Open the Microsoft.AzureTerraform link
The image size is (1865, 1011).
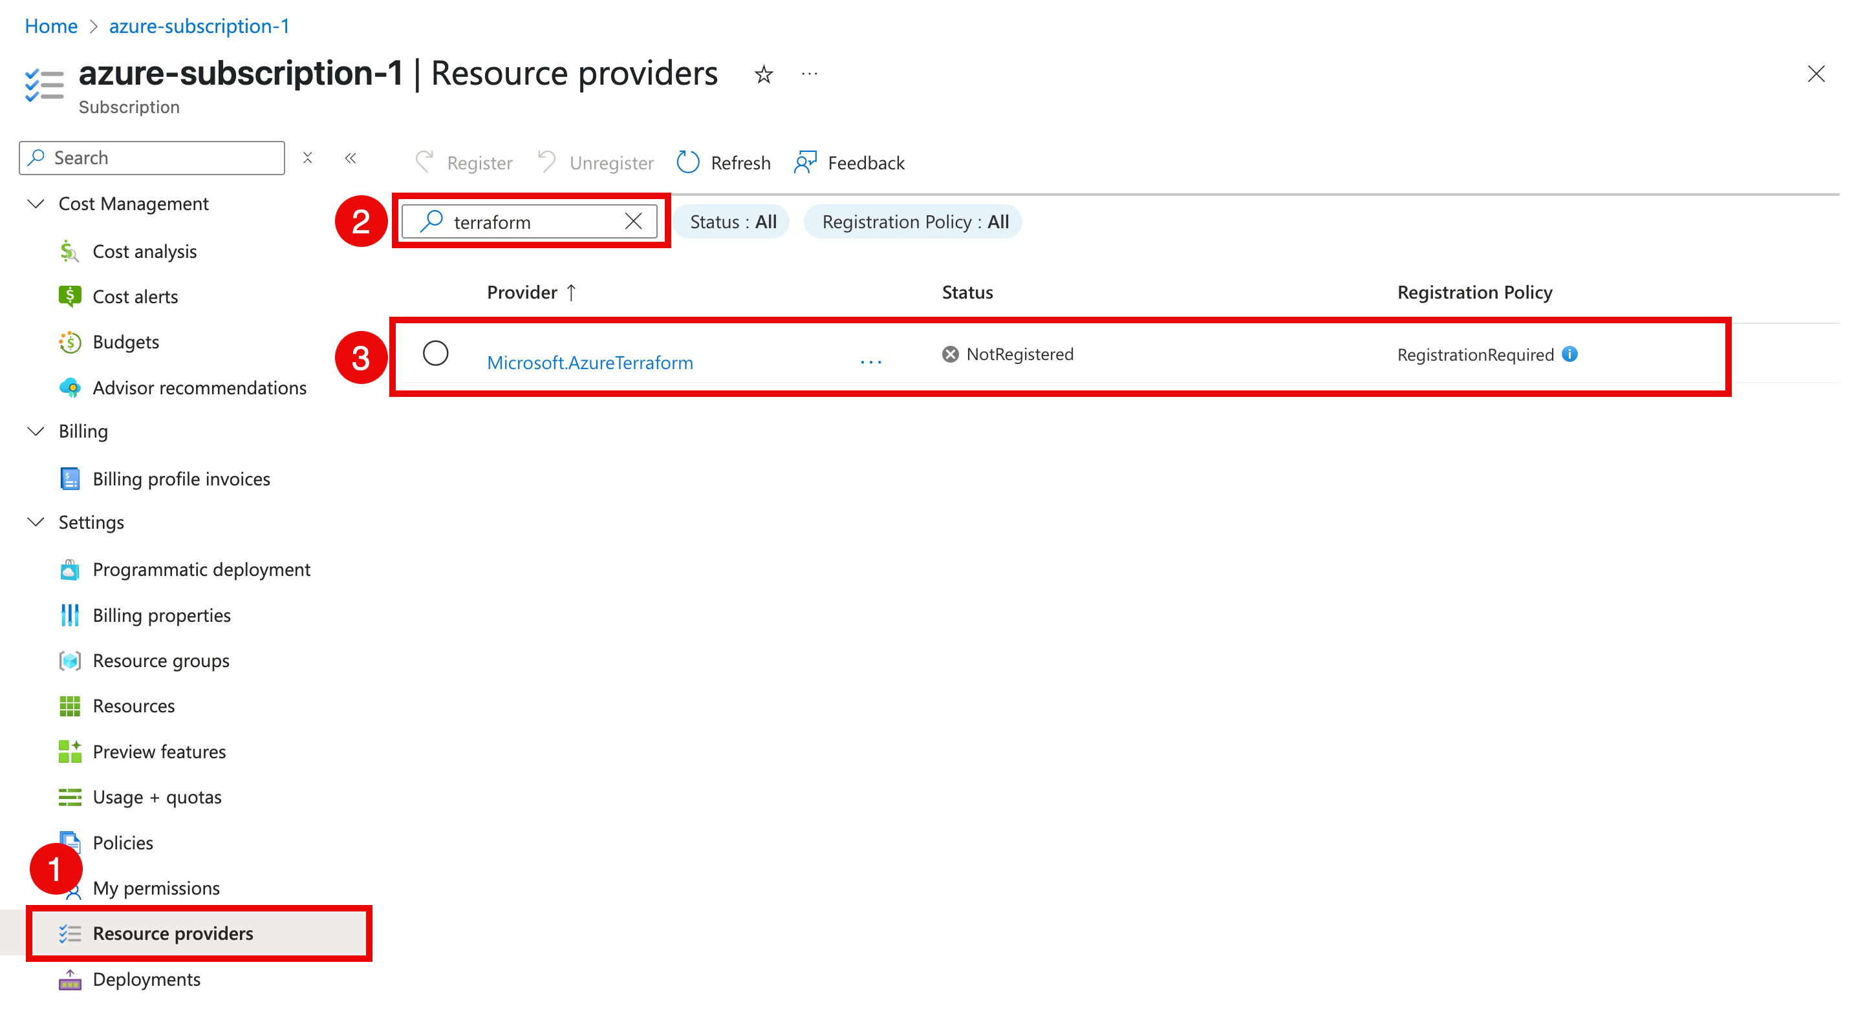point(589,362)
